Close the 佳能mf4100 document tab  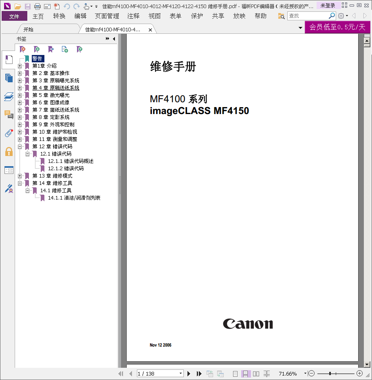[x=150, y=30]
